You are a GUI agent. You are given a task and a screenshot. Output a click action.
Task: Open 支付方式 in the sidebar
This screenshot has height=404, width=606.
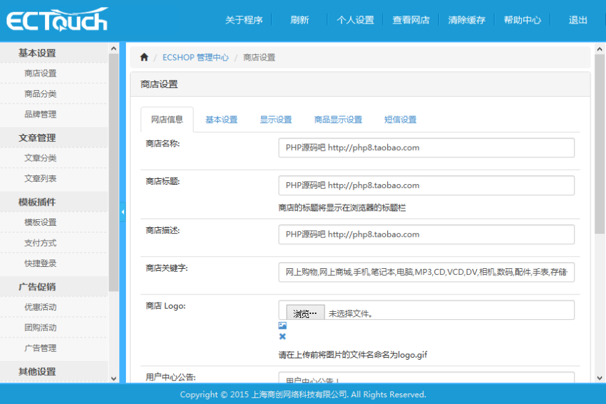40,243
